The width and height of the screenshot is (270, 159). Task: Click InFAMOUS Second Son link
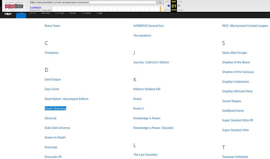148,26
